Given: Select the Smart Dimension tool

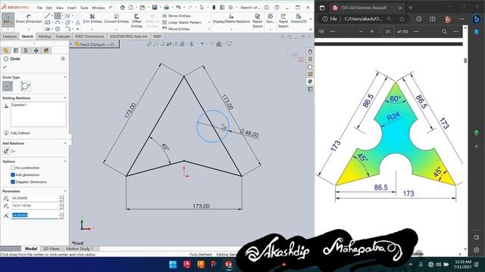Looking at the screenshot, I should click(29, 19).
